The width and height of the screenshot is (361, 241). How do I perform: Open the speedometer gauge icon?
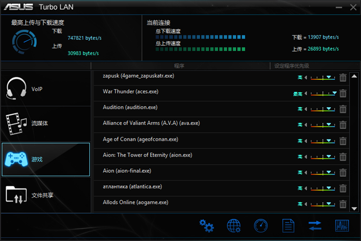[x=261, y=226]
